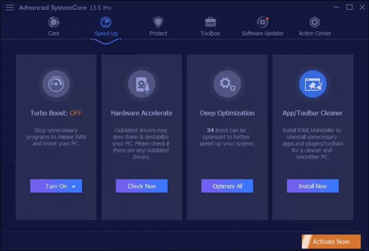Click the Speed Up gauge icon
369x251 pixels.
[x=106, y=22]
